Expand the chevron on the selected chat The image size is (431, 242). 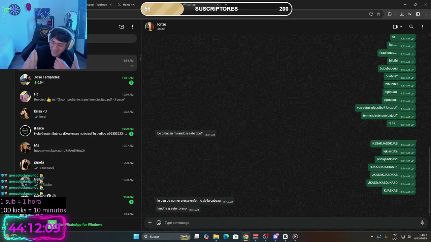point(132,66)
